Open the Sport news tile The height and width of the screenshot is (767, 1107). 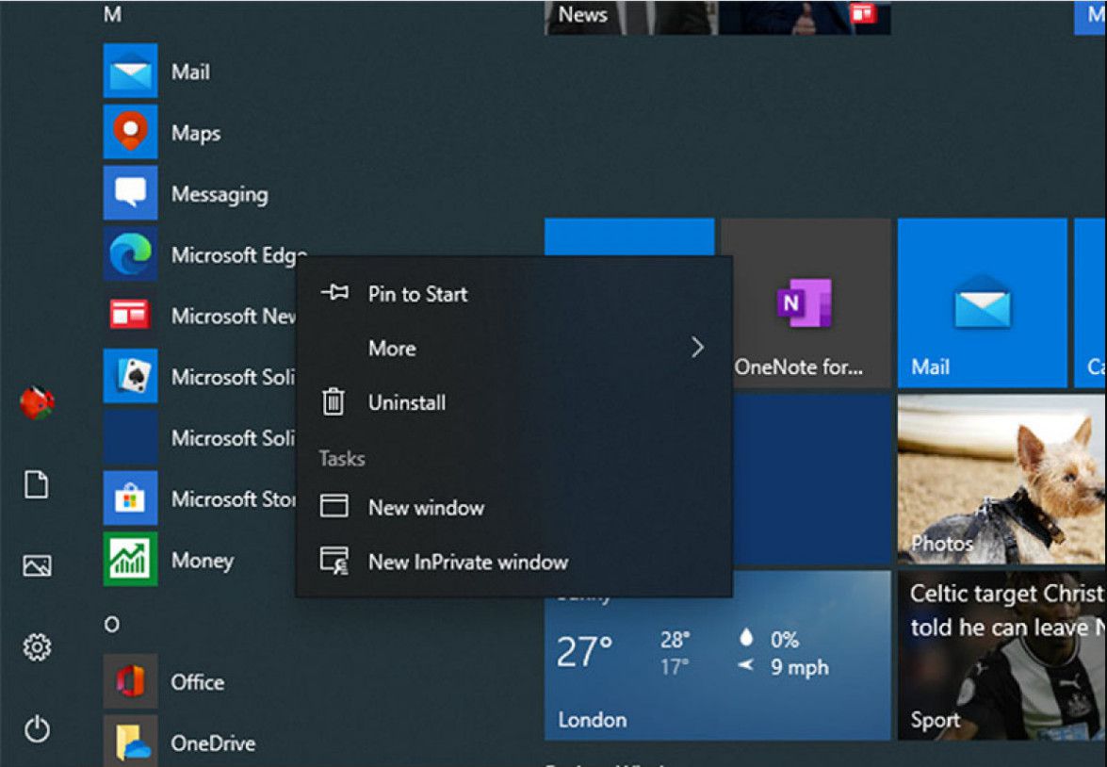coord(1001,656)
